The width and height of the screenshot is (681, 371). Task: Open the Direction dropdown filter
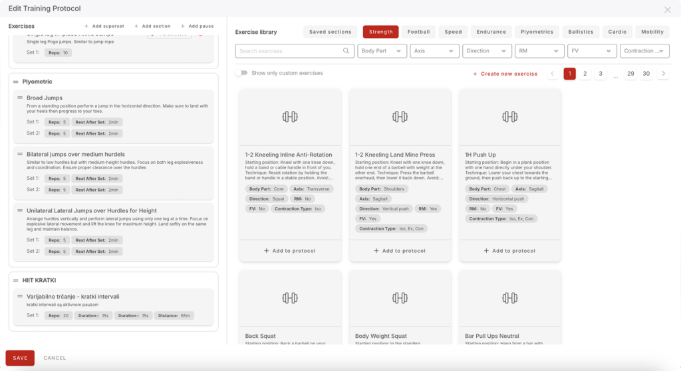487,51
